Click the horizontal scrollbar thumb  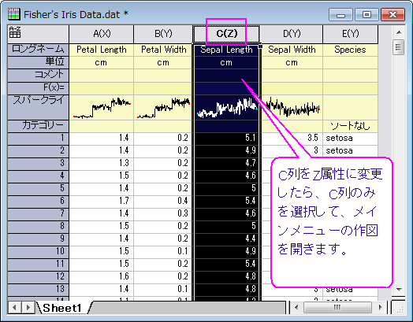click(337, 307)
